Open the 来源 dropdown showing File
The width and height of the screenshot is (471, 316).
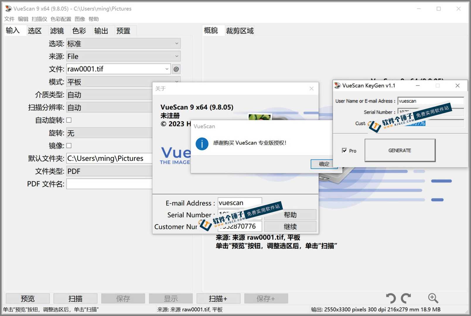click(123, 56)
